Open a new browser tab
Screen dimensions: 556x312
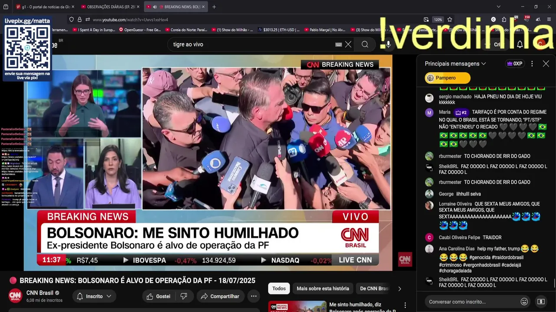click(x=214, y=7)
